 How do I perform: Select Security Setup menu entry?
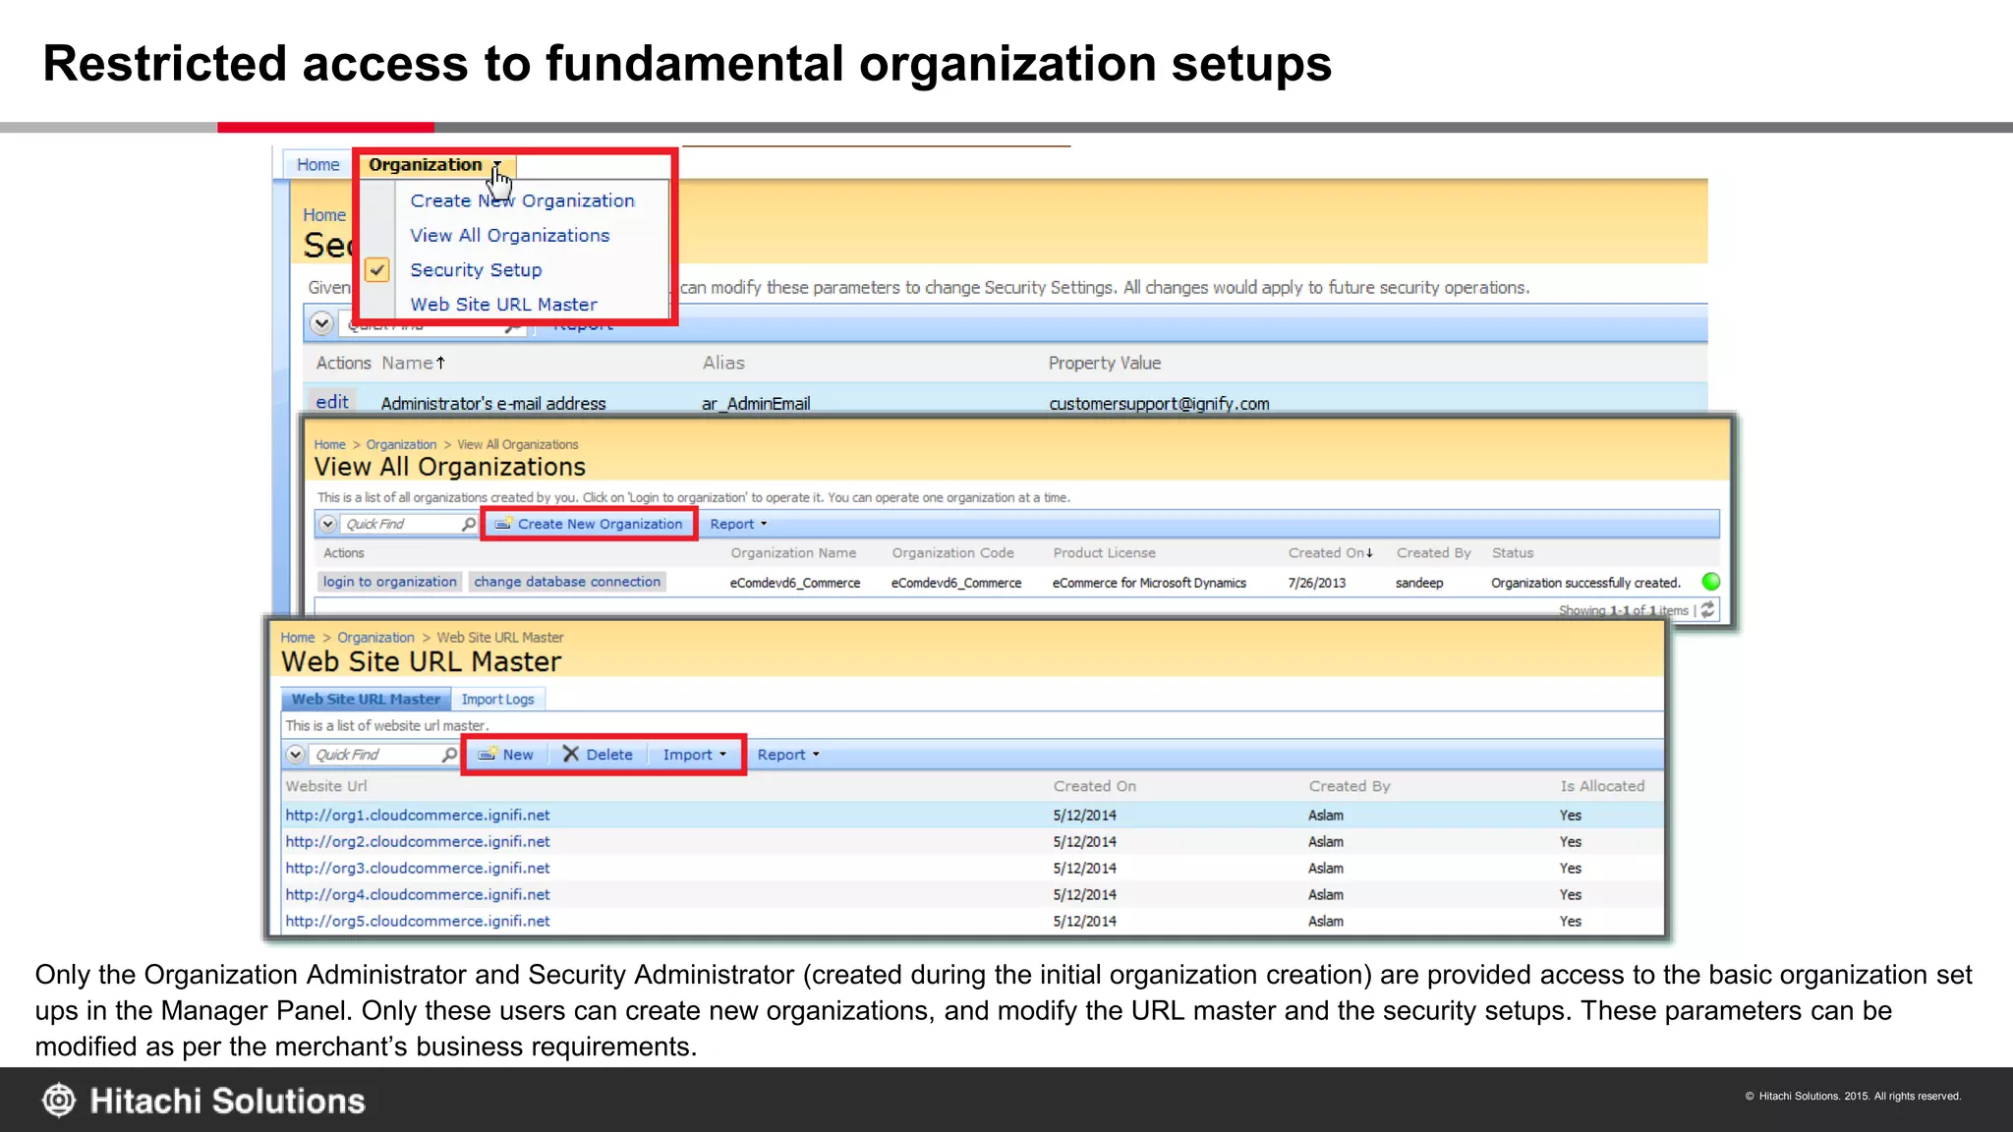pos(476,270)
